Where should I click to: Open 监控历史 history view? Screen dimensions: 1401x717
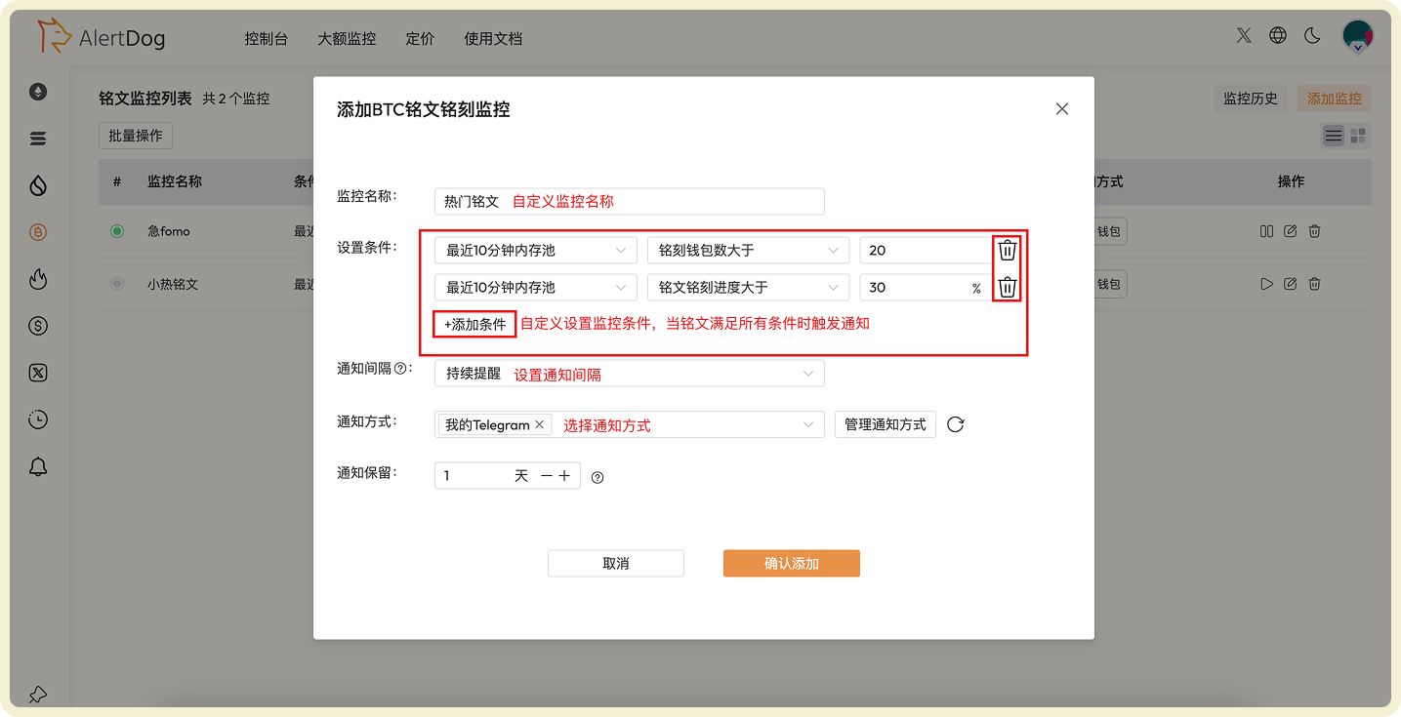pyautogui.click(x=1250, y=99)
